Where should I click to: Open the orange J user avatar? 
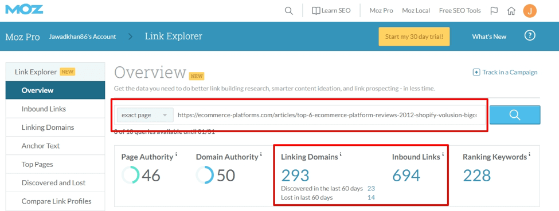click(530, 11)
